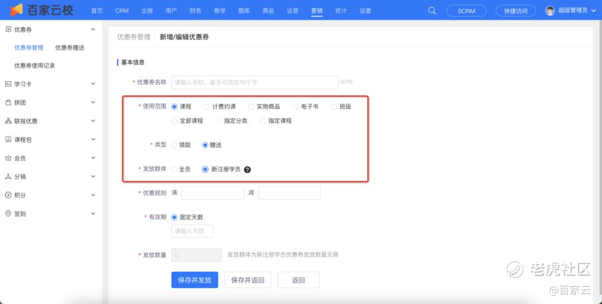The height and width of the screenshot is (304, 602).
Task: Click the SCRM button
Action: point(467,11)
